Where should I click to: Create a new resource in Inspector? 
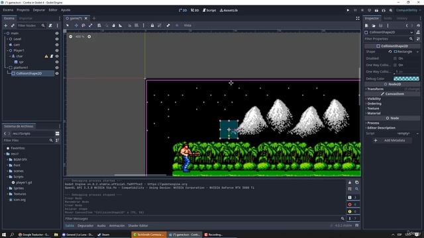[366, 26]
